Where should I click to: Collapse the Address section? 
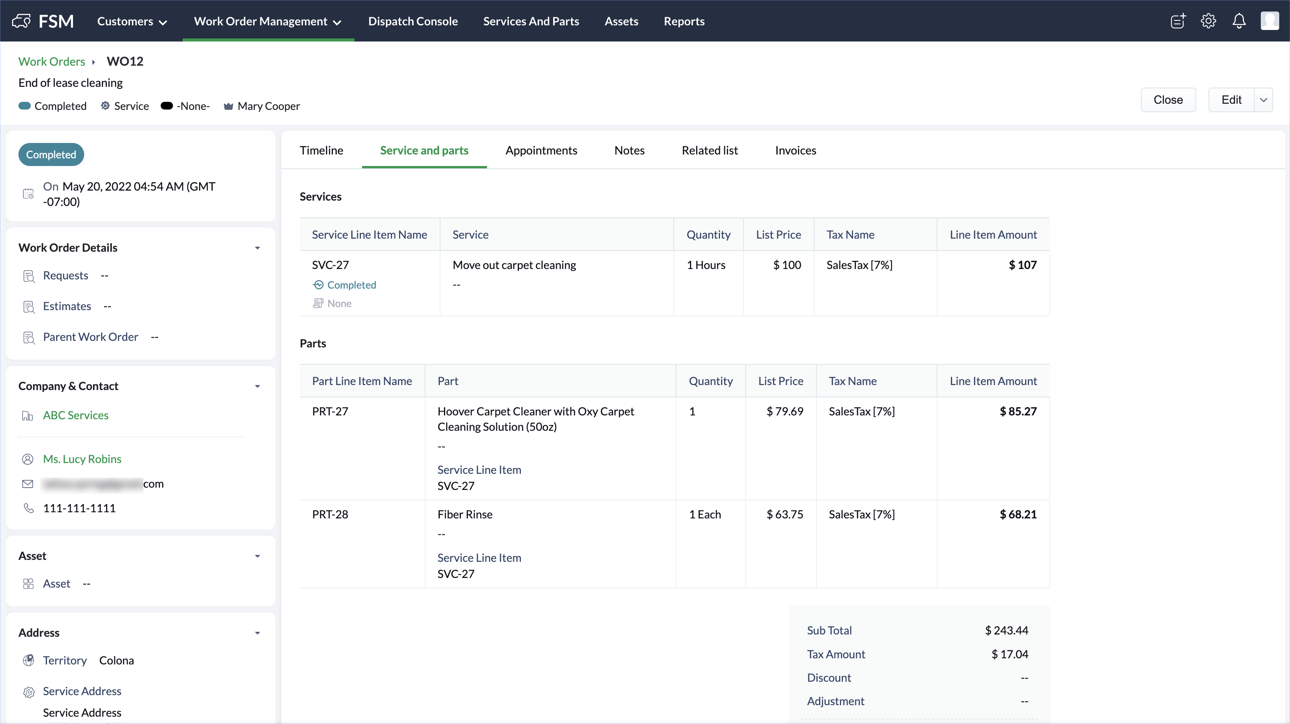tap(258, 633)
